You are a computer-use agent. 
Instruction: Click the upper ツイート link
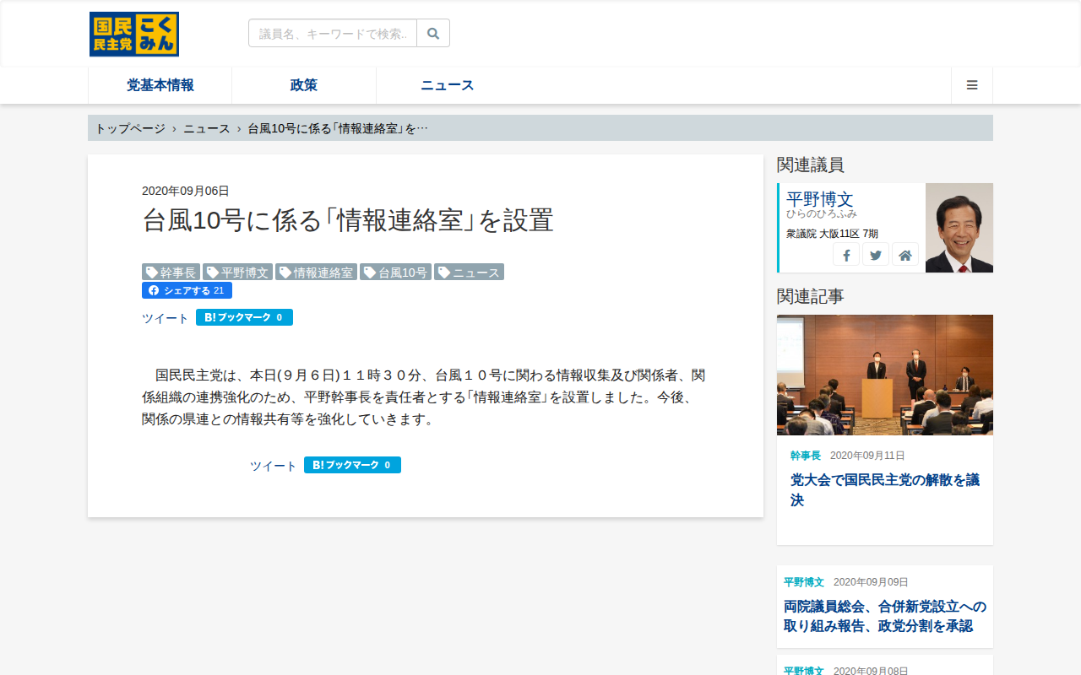166,318
